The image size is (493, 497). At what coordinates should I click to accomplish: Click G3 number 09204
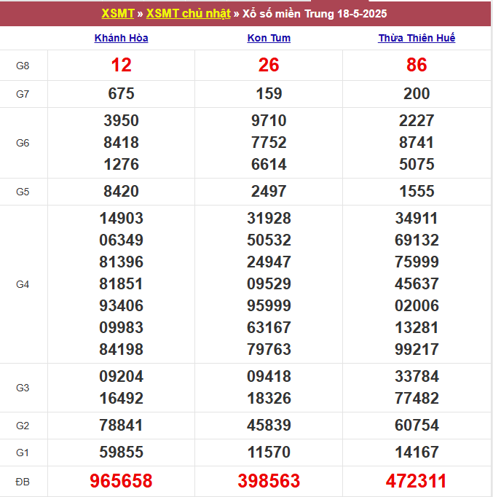[x=122, y=377]
